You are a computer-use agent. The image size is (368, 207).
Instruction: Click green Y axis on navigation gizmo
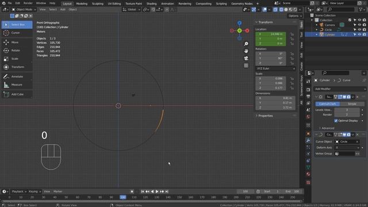click(239, 30)
